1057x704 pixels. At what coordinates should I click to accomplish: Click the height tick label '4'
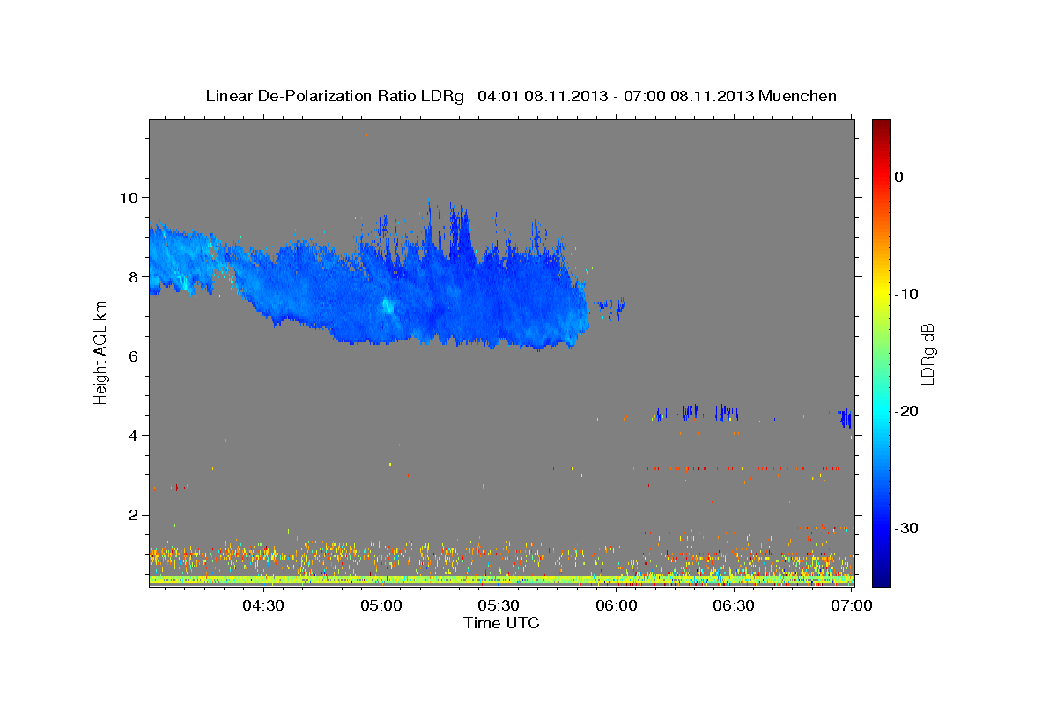tap(136, 435)
